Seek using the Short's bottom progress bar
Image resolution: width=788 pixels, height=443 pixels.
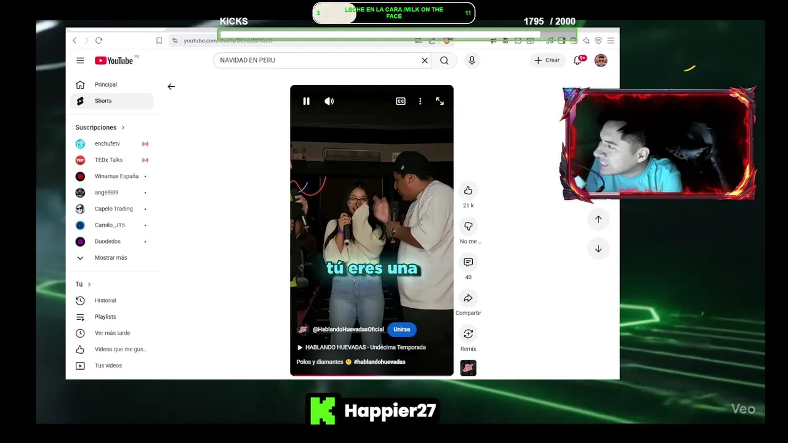[x=372, y=375]
